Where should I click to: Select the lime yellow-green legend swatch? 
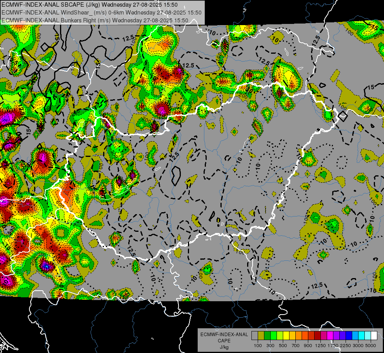coord(280,335)
